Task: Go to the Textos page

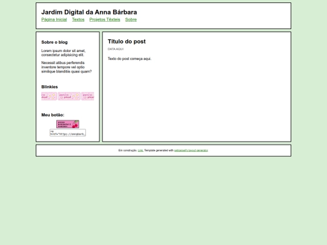Action: click(x=78, y=19)
